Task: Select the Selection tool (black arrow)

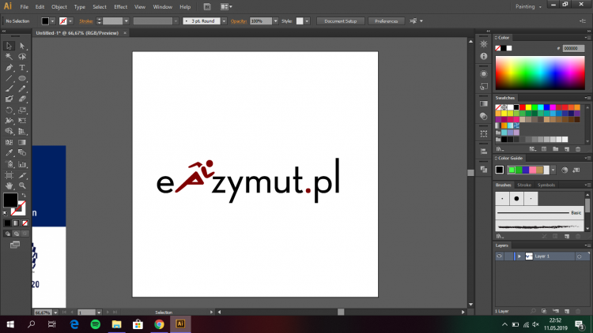Action: coord(9,46)
